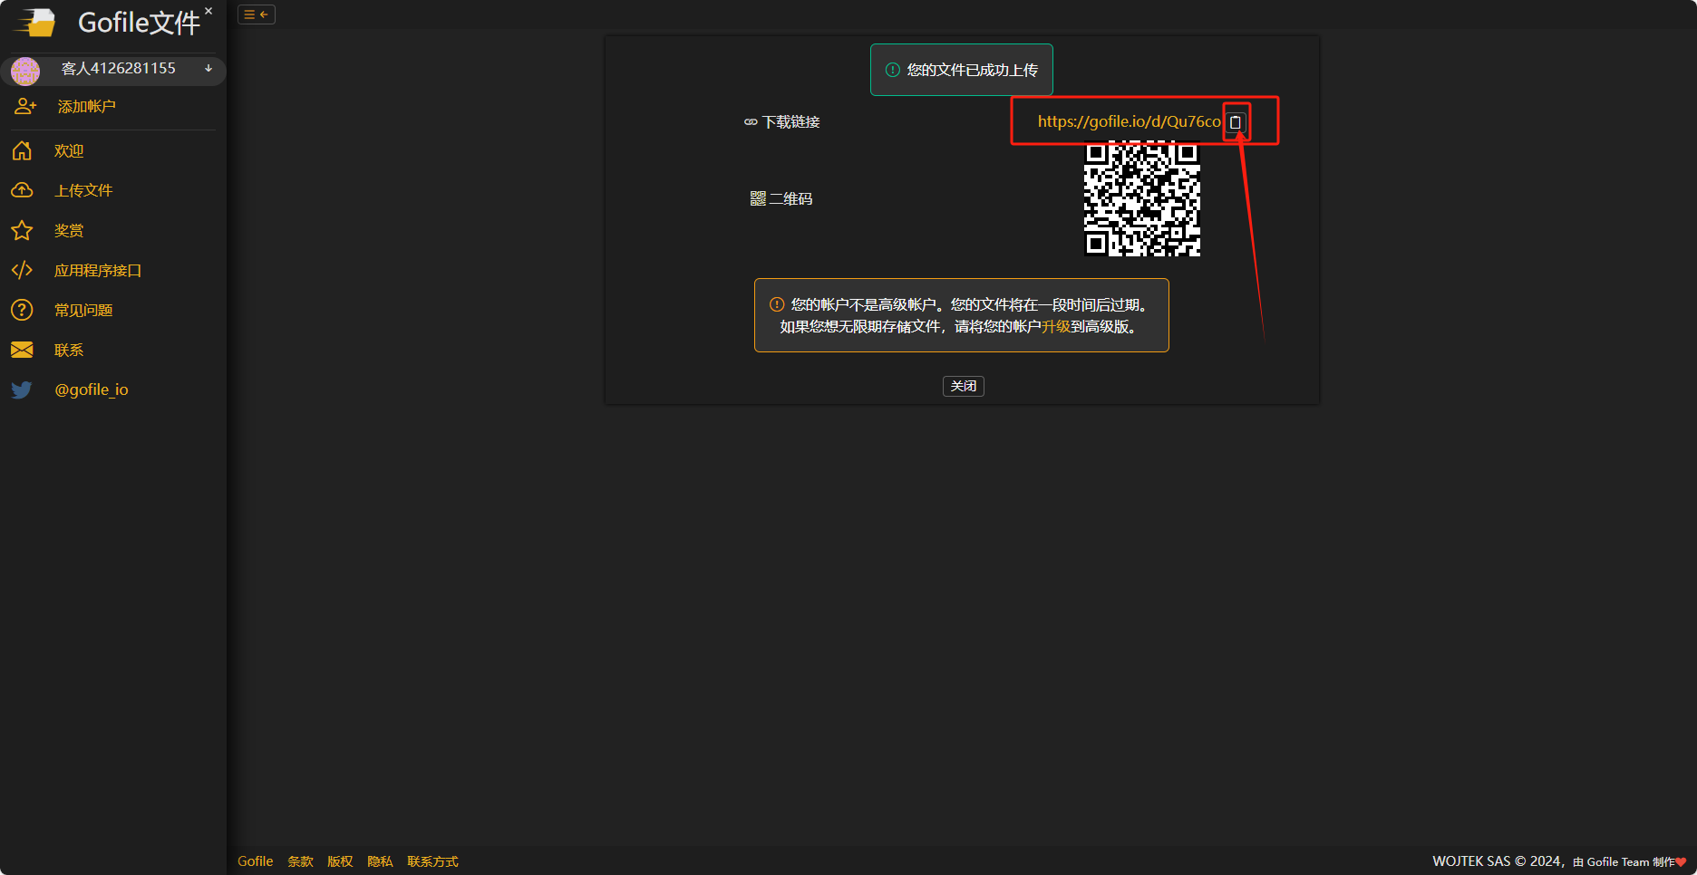Click the 升级 upgrade link
The height and width of the screenshot is (875, 1697).
tap(1055, 327)
